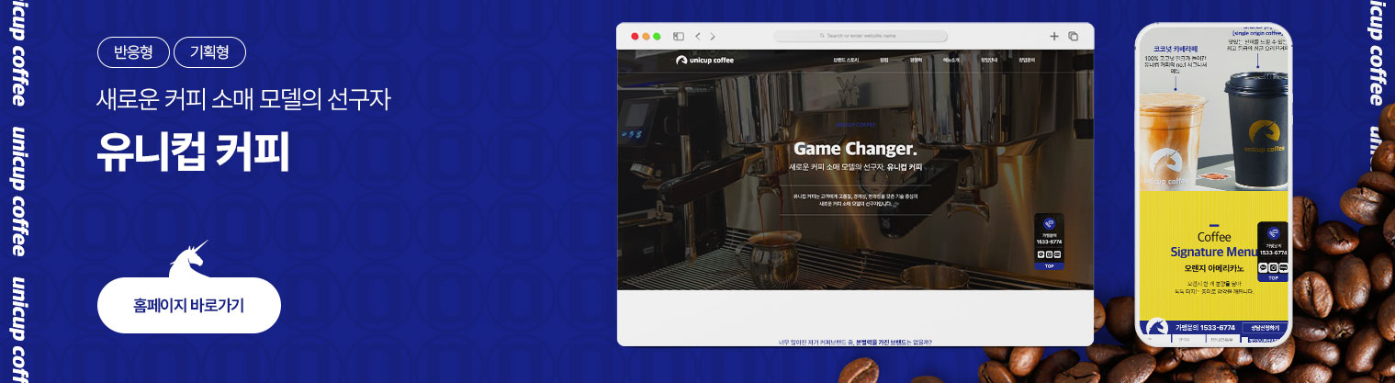Click the browser address search field
This screenshot has height=383, width=1395.
pos(860,37)
